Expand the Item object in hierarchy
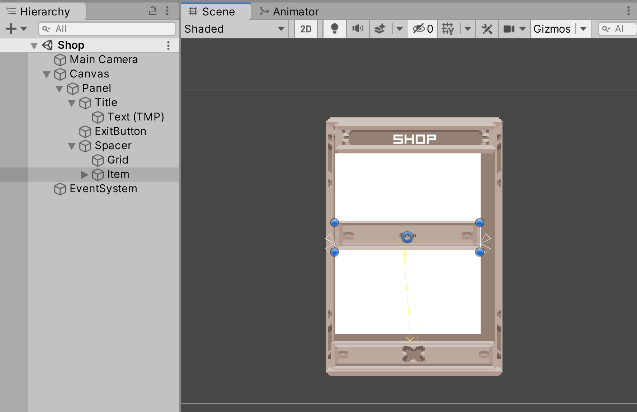 click(84, 175)
